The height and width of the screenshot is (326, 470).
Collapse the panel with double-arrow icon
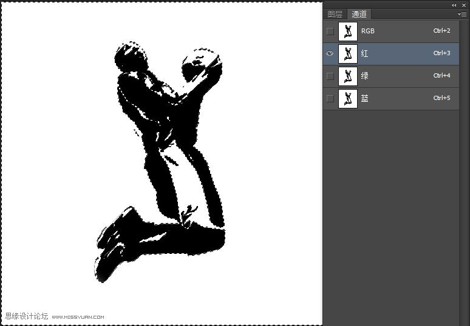pyautogui.click(x=454, y=5)
